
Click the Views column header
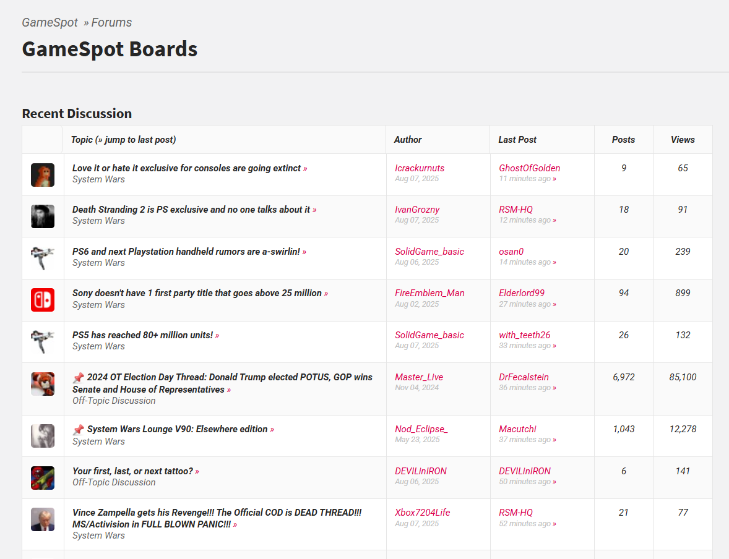tap(683, 139)
